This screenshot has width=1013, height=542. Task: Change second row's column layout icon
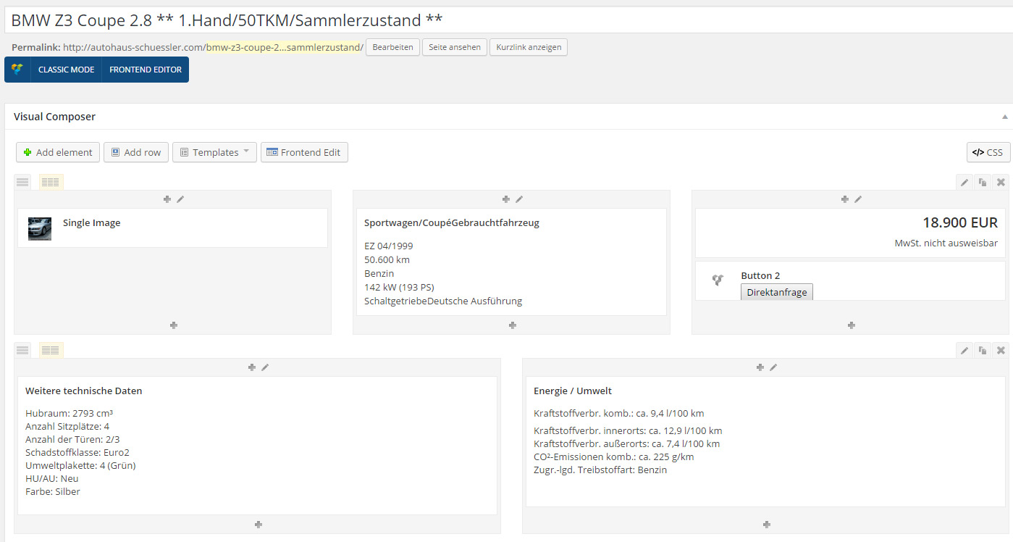pos(51,350)
